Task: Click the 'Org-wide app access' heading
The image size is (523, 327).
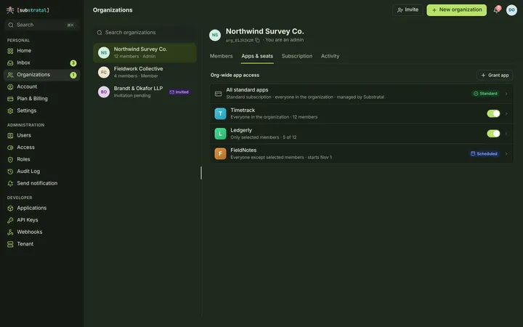Action: tap(235, 76)
